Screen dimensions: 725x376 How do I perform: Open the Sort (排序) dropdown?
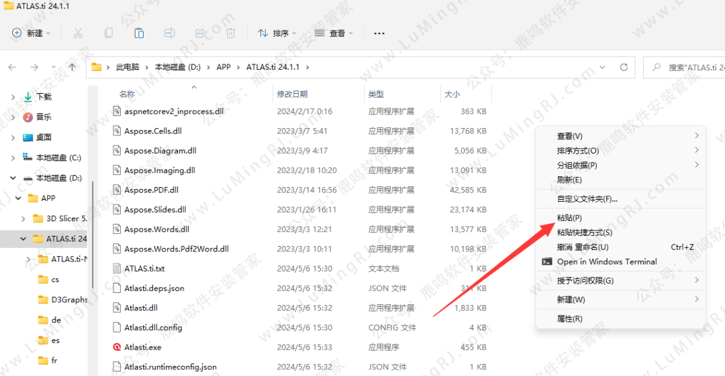pos(277,34)
